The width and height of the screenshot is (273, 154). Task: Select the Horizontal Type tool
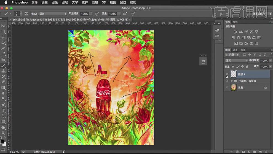pyautogui.click(x=3, y=110)
